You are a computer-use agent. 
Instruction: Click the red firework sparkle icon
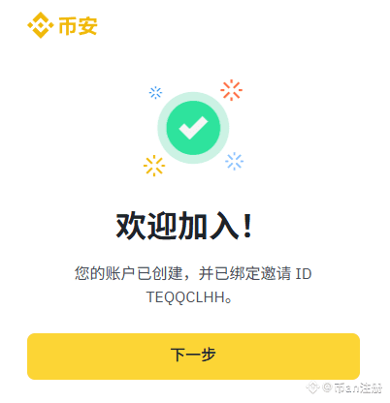232,90
